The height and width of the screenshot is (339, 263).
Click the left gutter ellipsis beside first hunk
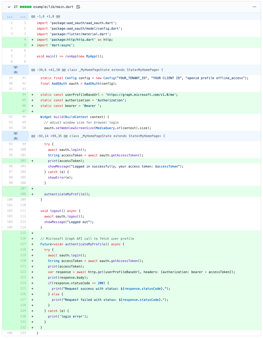pyautogui.click(x=10, y=16)
